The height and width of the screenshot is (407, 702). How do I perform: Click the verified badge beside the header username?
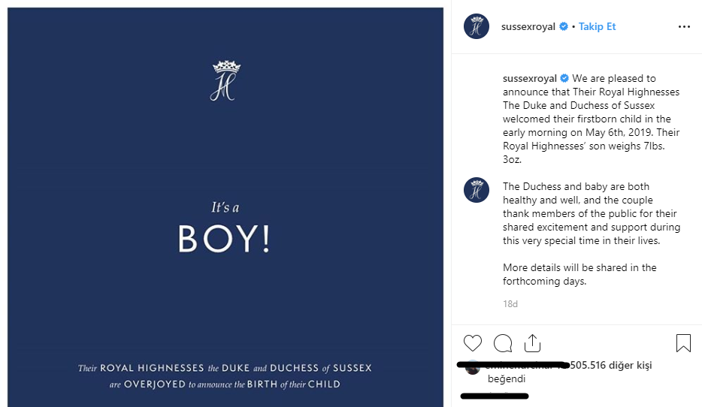click(563, 26)
